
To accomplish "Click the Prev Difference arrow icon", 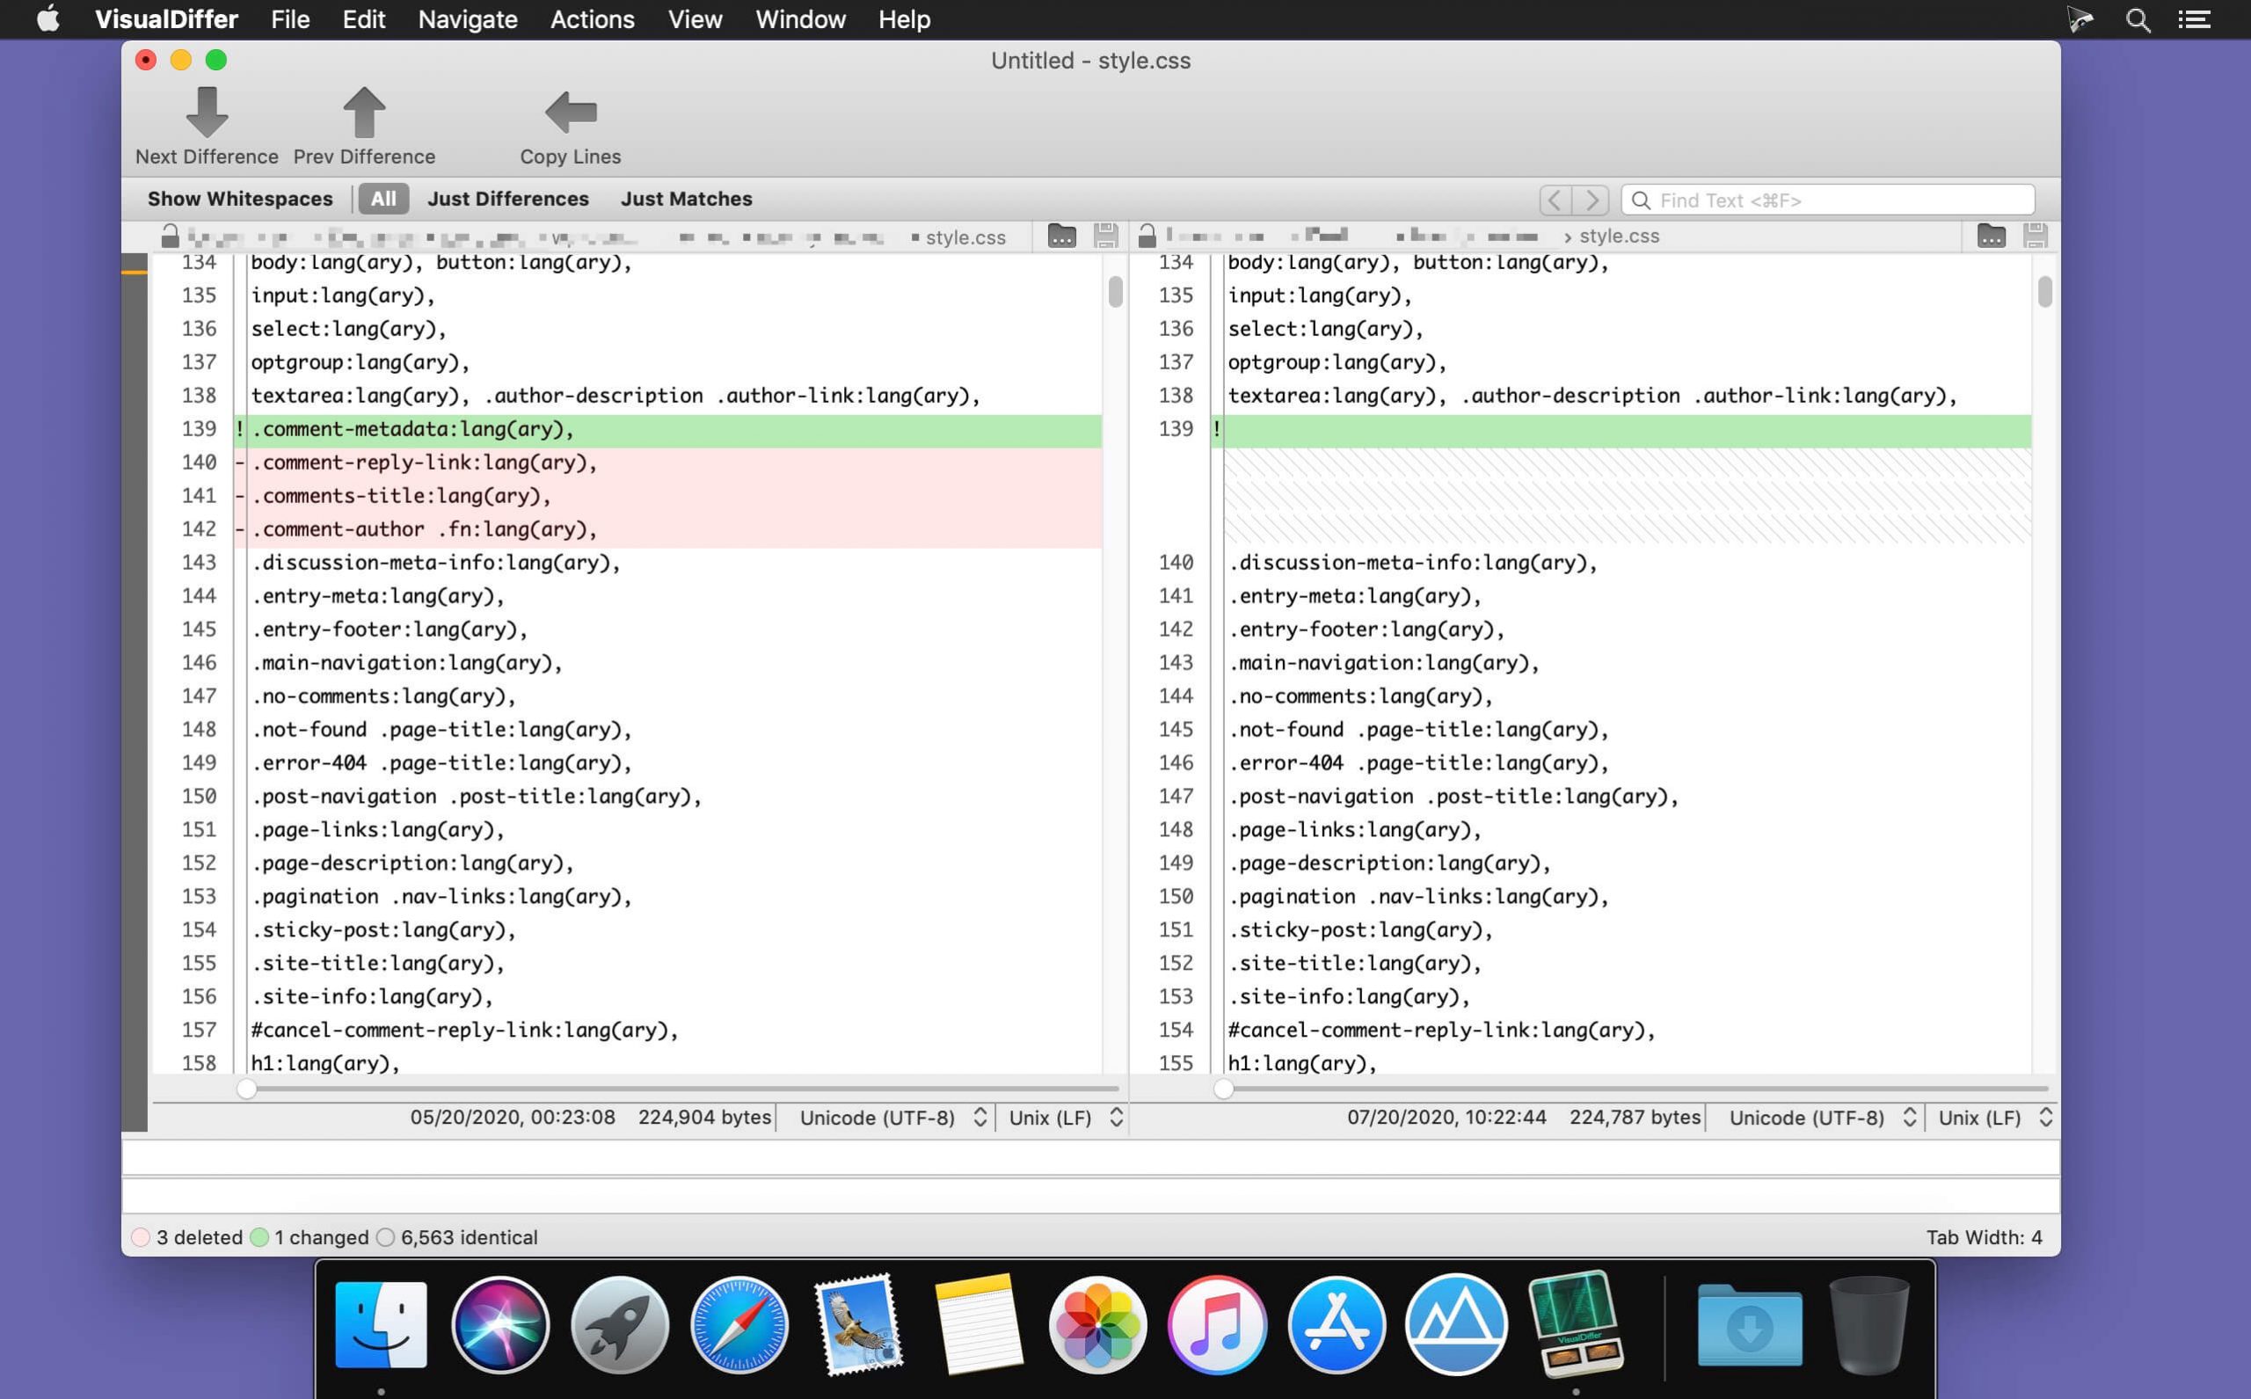I will point(364,113).
